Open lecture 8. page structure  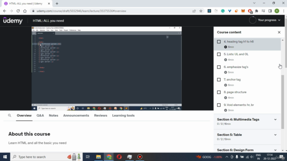pos(235,92)
